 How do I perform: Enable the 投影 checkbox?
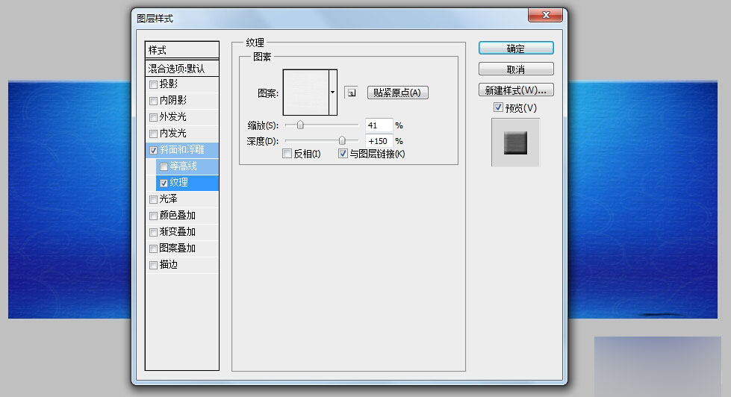pos(153,84)
